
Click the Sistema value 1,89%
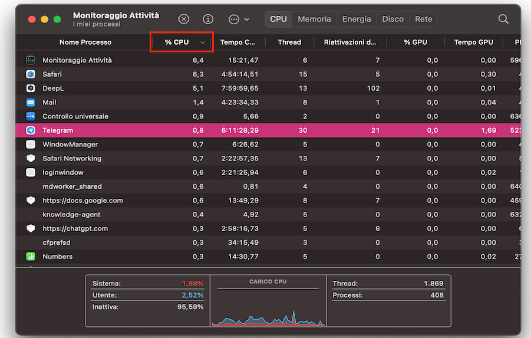tap(193, 283)
